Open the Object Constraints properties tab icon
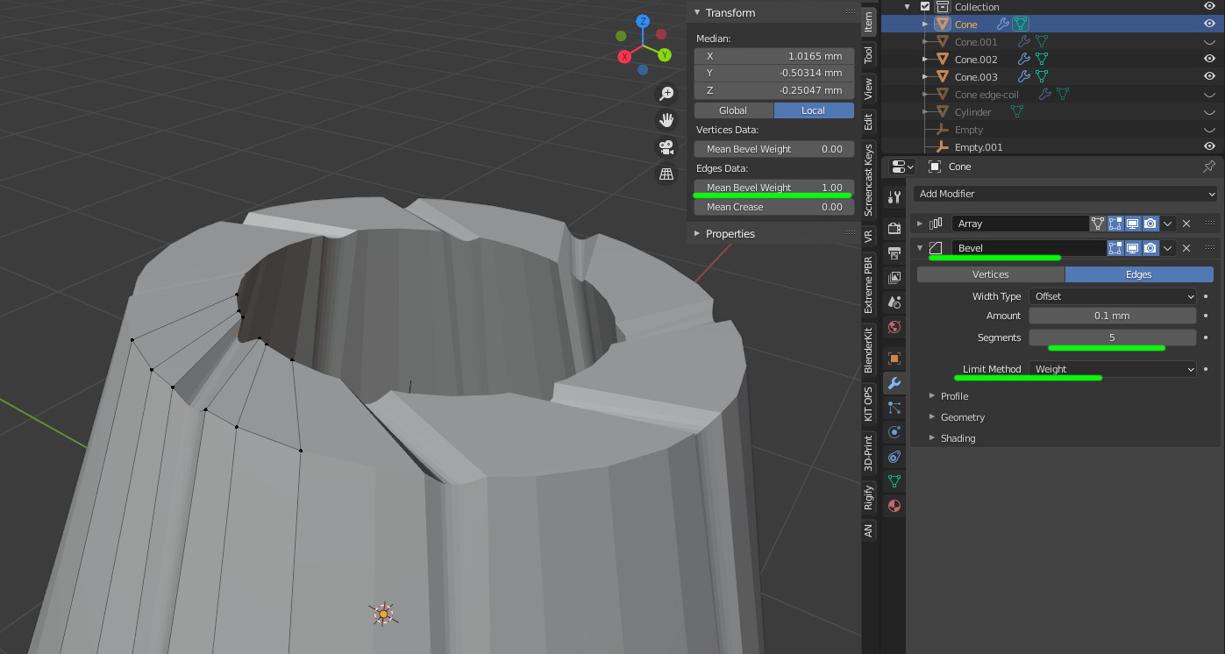Image resolution: width=1225 pixels, height=654 pixels. (x=894, y=457)
